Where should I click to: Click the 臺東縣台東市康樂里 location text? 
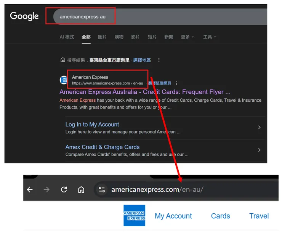(109, 60)
